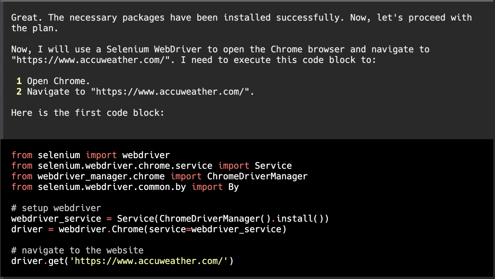
Task: Click the URL in numbered step 2
Action: pos(170,92)
